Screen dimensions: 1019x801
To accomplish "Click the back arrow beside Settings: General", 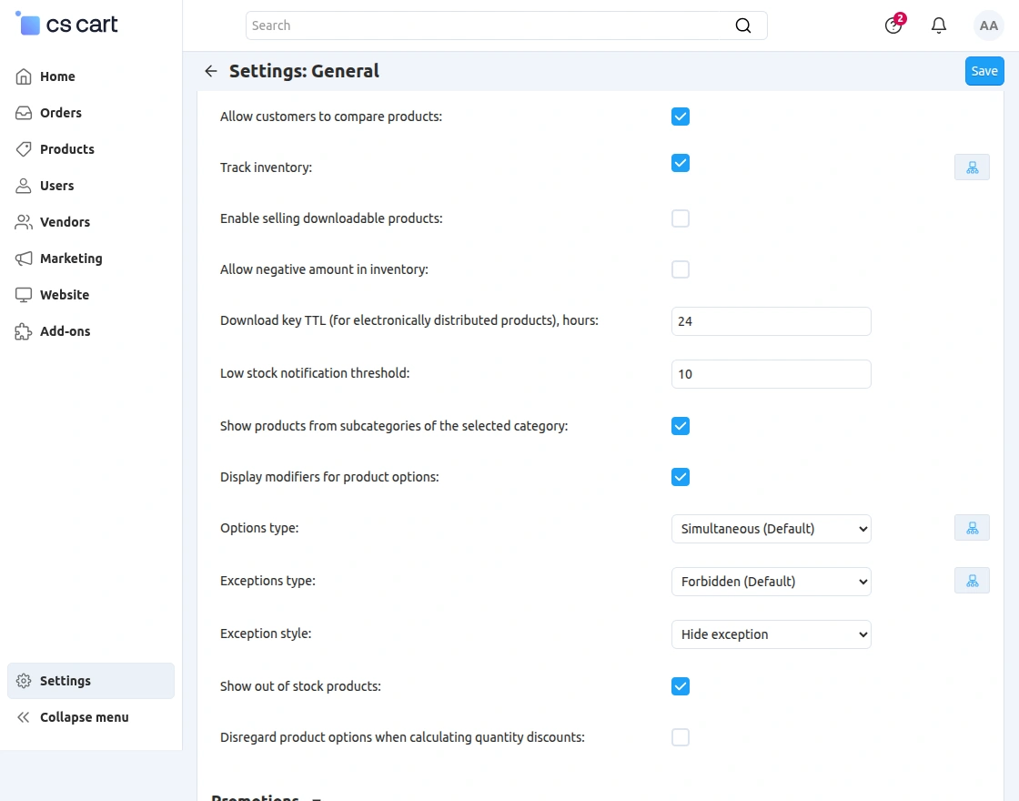I will (211, 71).
